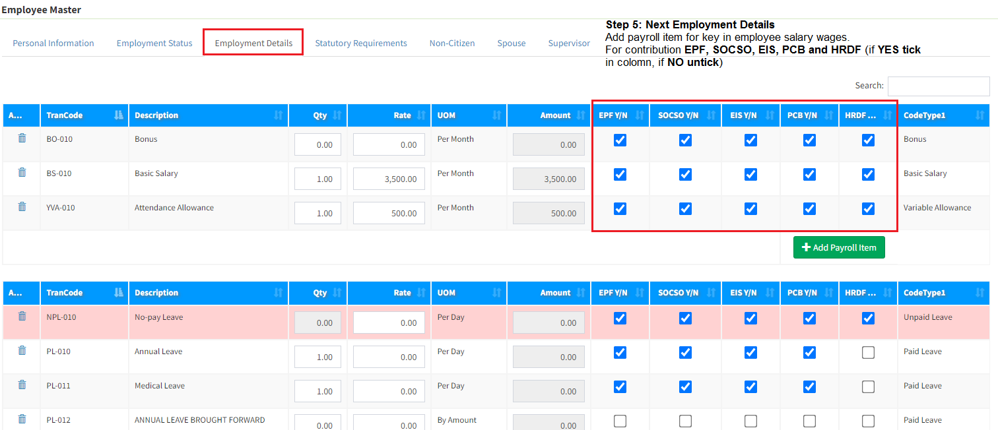Delete the No-pay Leave NPL-010 row
Screen dimensions: 998x430
(x=22, y=316)
